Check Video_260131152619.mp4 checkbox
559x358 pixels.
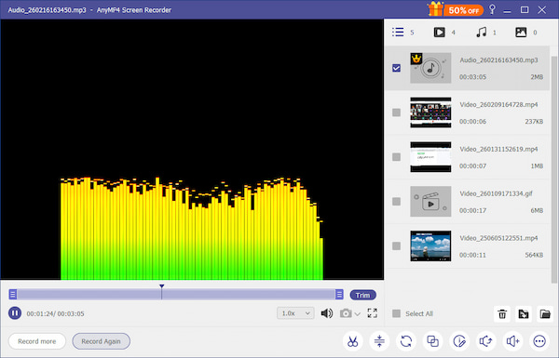click(x=396, y=157)
